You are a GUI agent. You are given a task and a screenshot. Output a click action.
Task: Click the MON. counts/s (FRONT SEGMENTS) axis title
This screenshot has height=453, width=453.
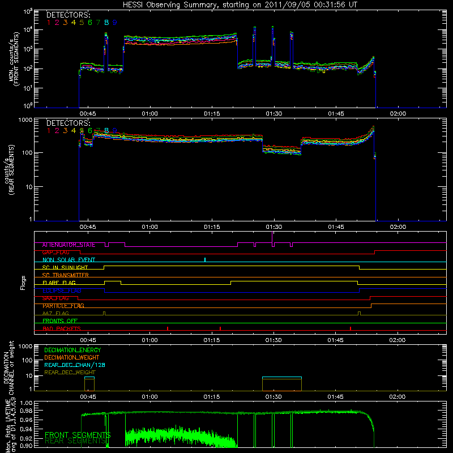click(x=14, y=59)
